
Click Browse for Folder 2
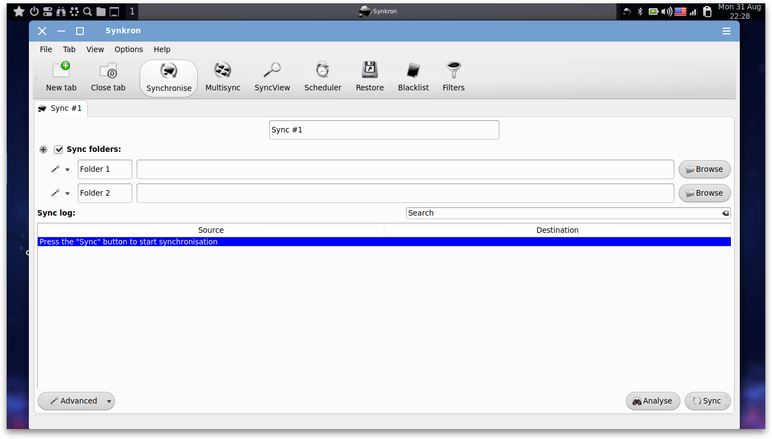coord(705,193)
